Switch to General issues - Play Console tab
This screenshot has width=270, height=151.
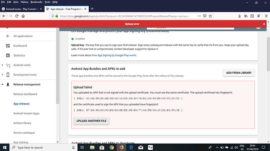pos(22,9)
